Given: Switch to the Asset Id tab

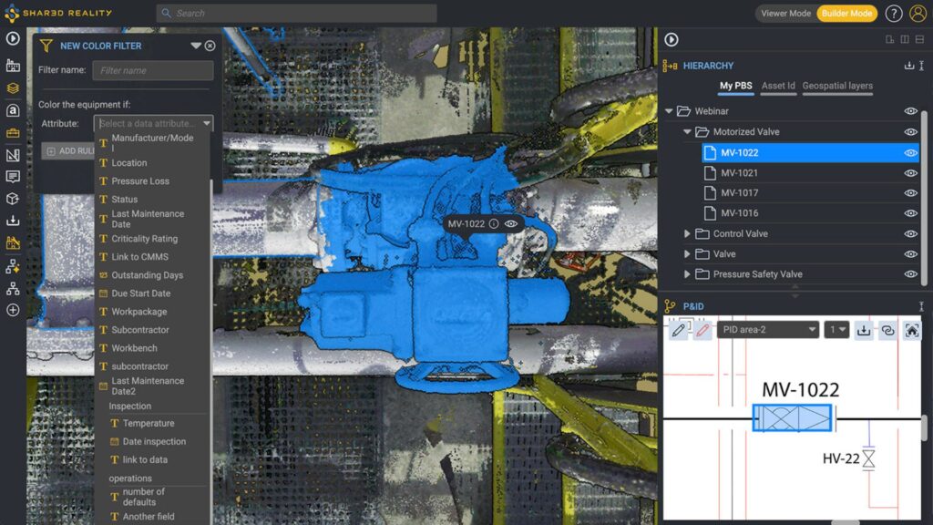Looking at the screenshot, I should tap(778, 86).
